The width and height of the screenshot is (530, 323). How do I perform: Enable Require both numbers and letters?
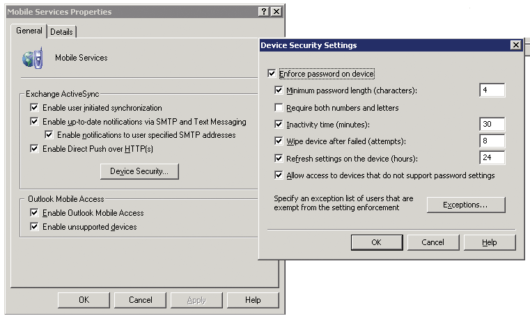279,108
